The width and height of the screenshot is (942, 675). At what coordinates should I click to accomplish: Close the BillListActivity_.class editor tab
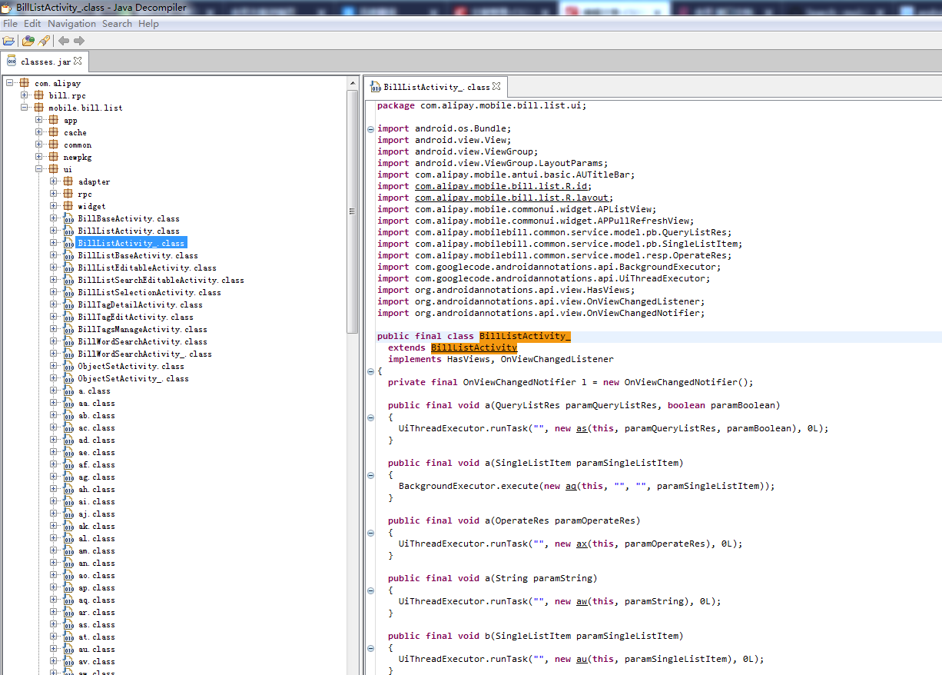pyautogui.click(x=496, y=86)
